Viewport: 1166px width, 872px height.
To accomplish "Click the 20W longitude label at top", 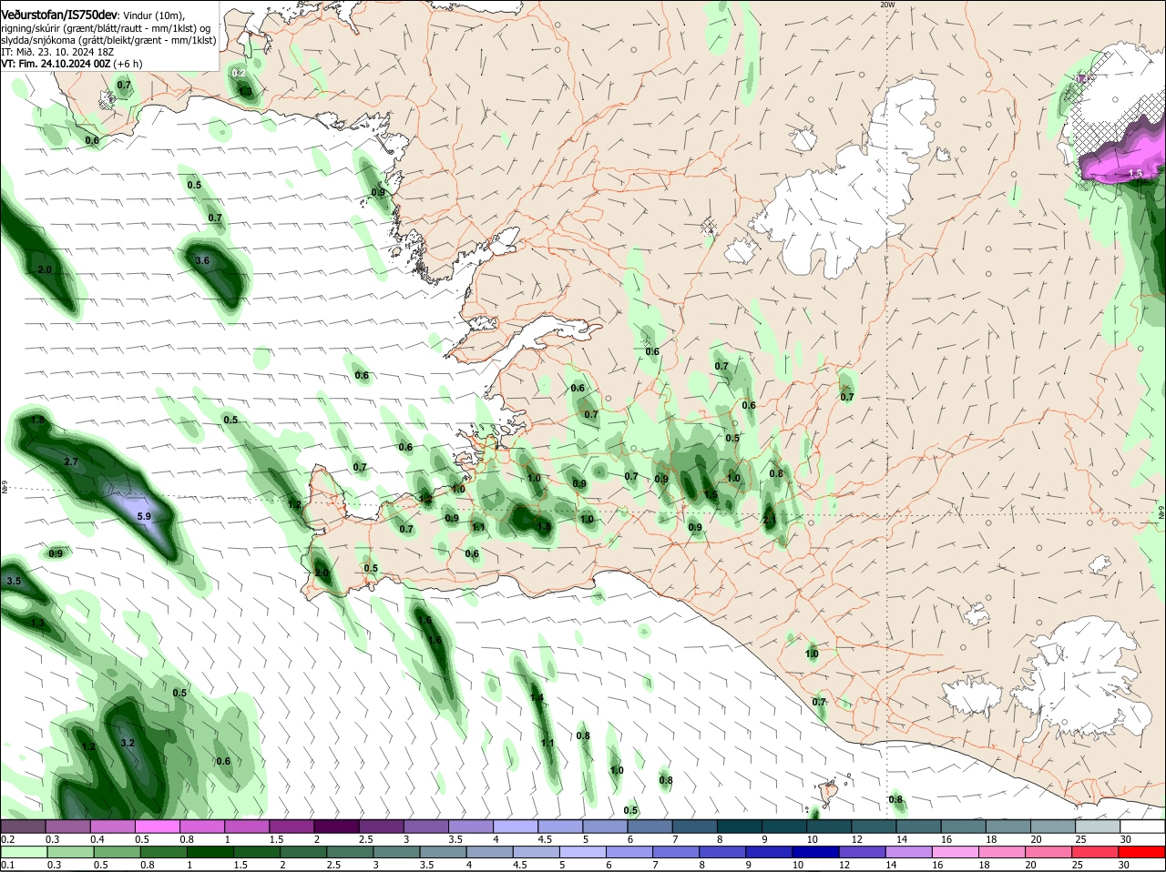I will pyautogui.click(x=888, y=5).
